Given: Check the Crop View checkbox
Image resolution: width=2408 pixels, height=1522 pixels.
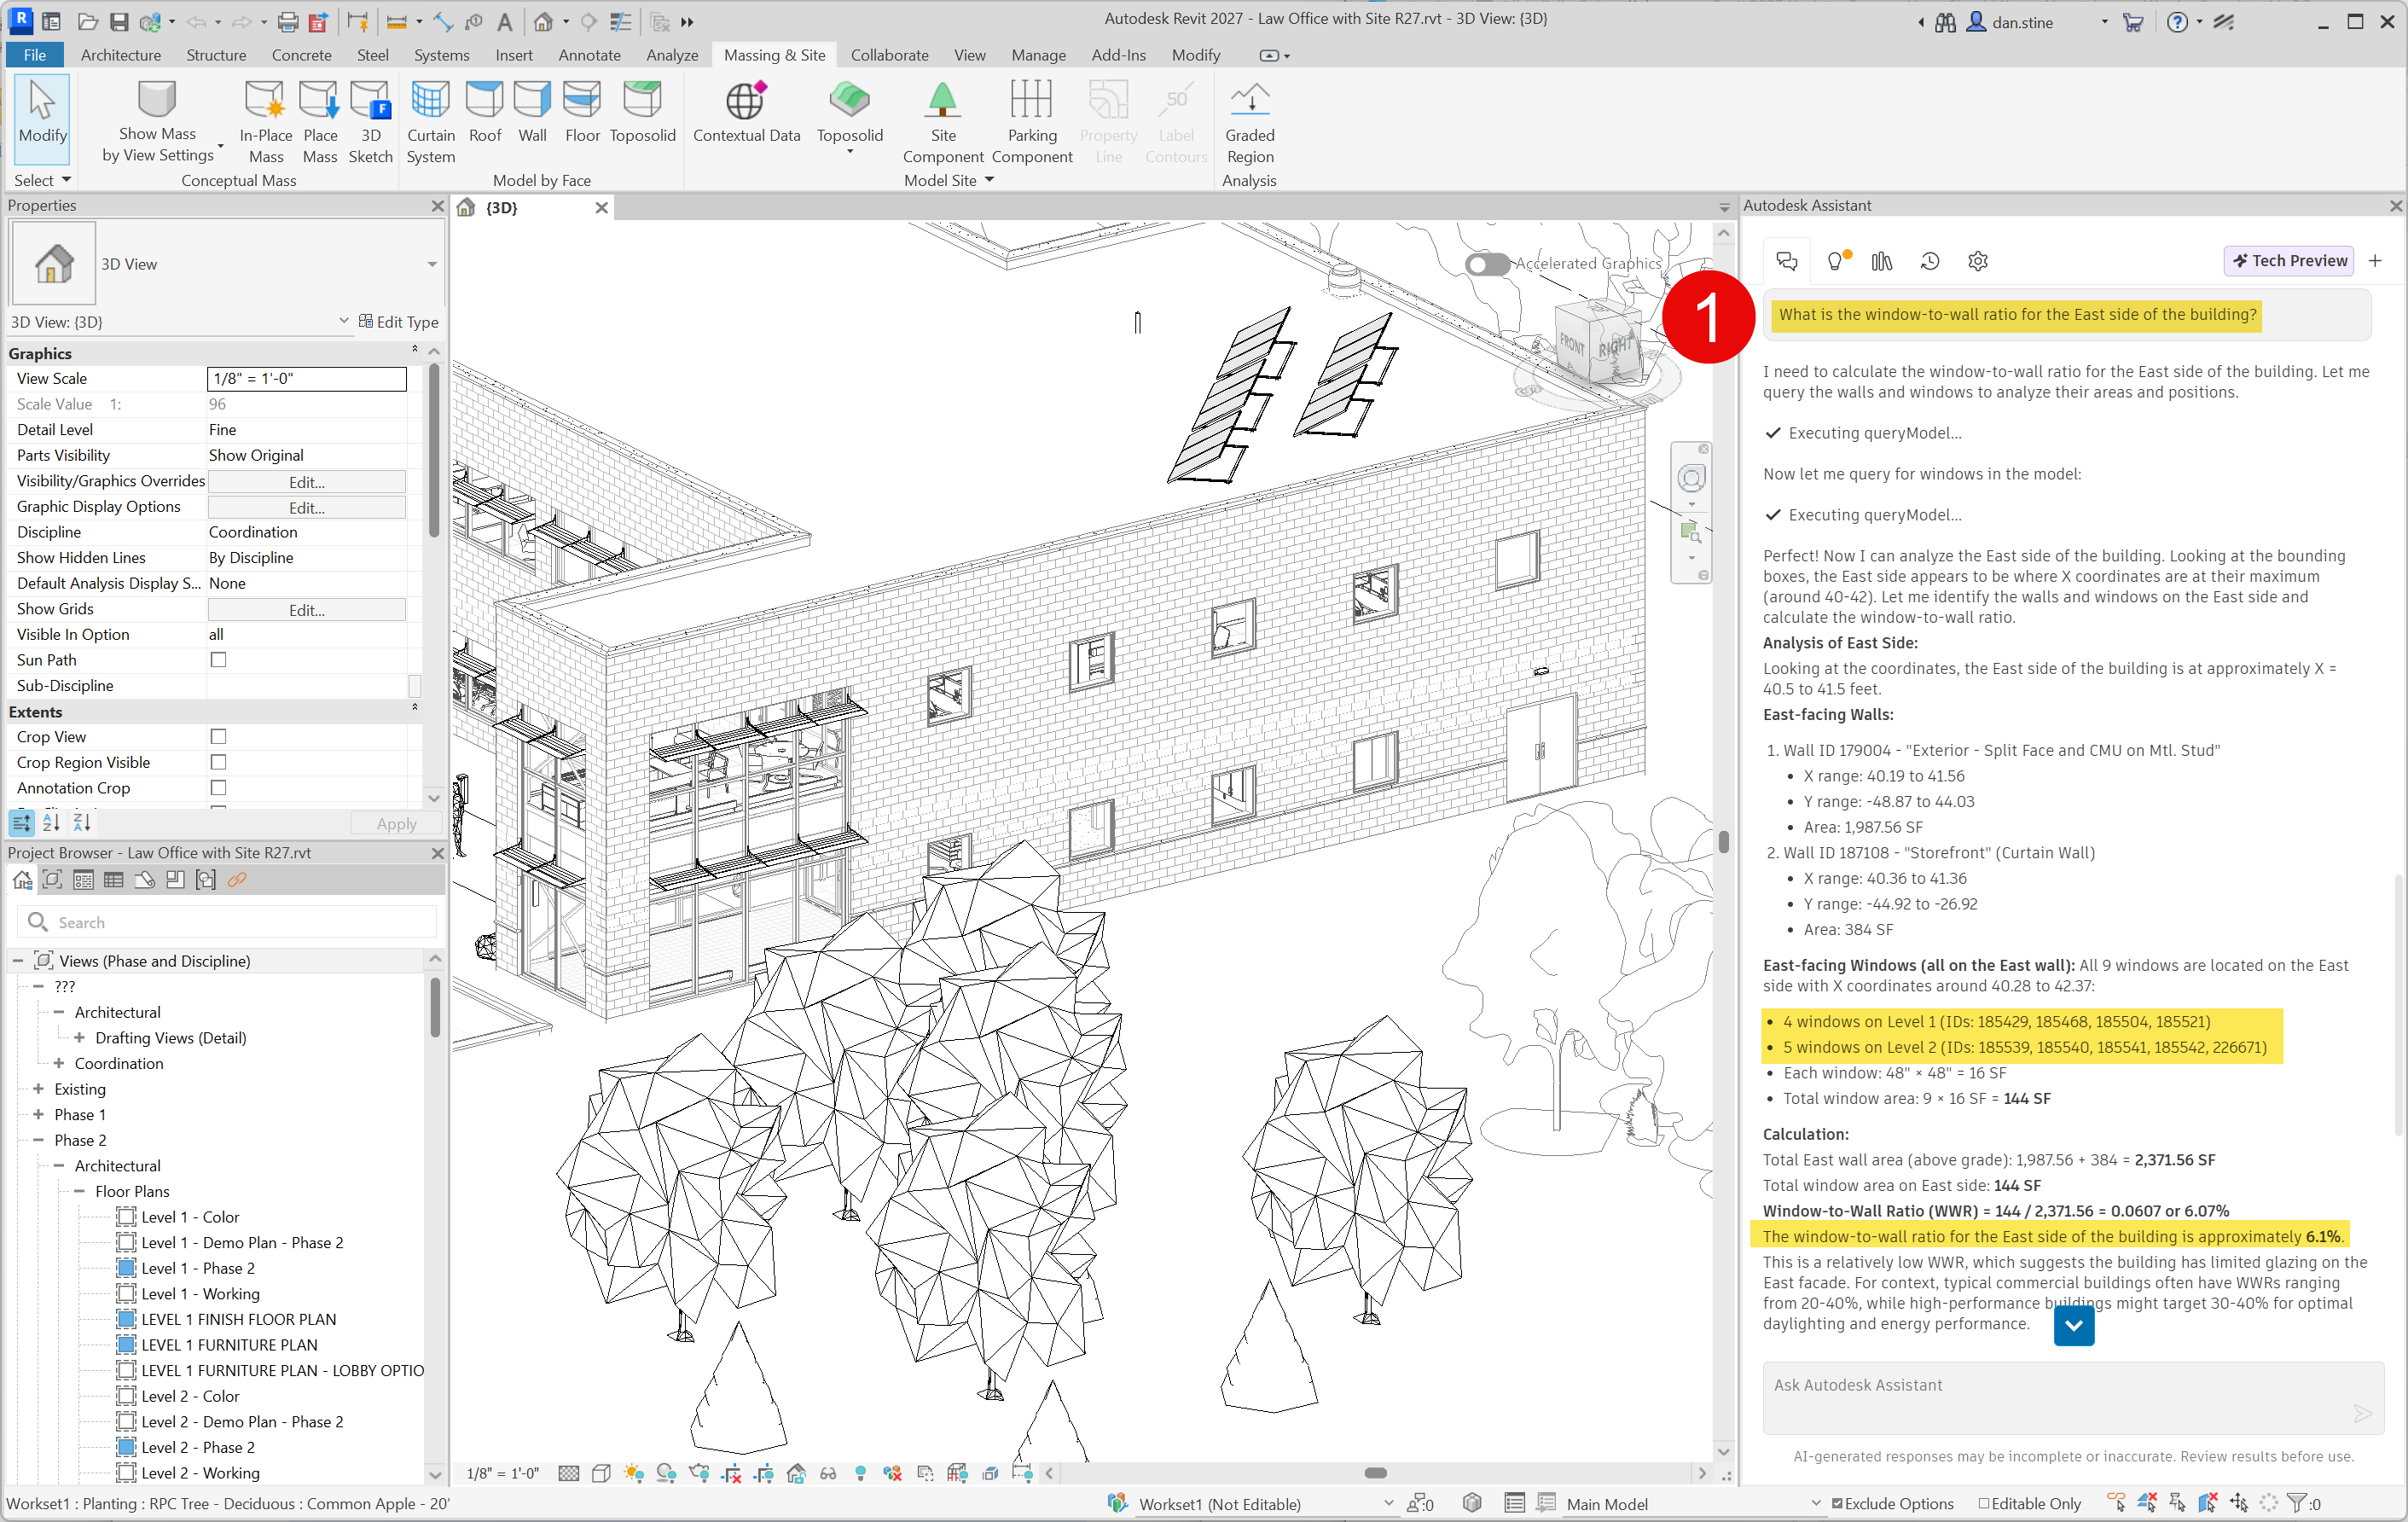Looking at the screenshot, I should (x=218, y=737).
